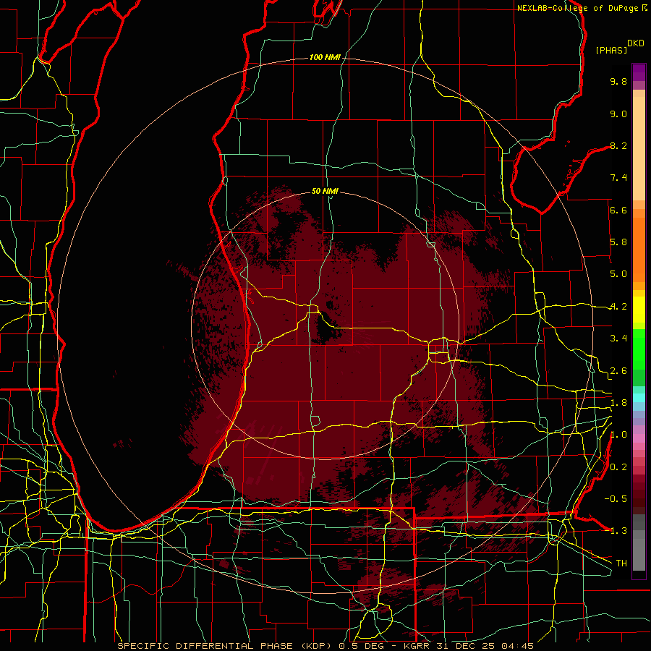Pick the bright green swatch of the color bar
The image size is (651, 651).
(639, 349)
